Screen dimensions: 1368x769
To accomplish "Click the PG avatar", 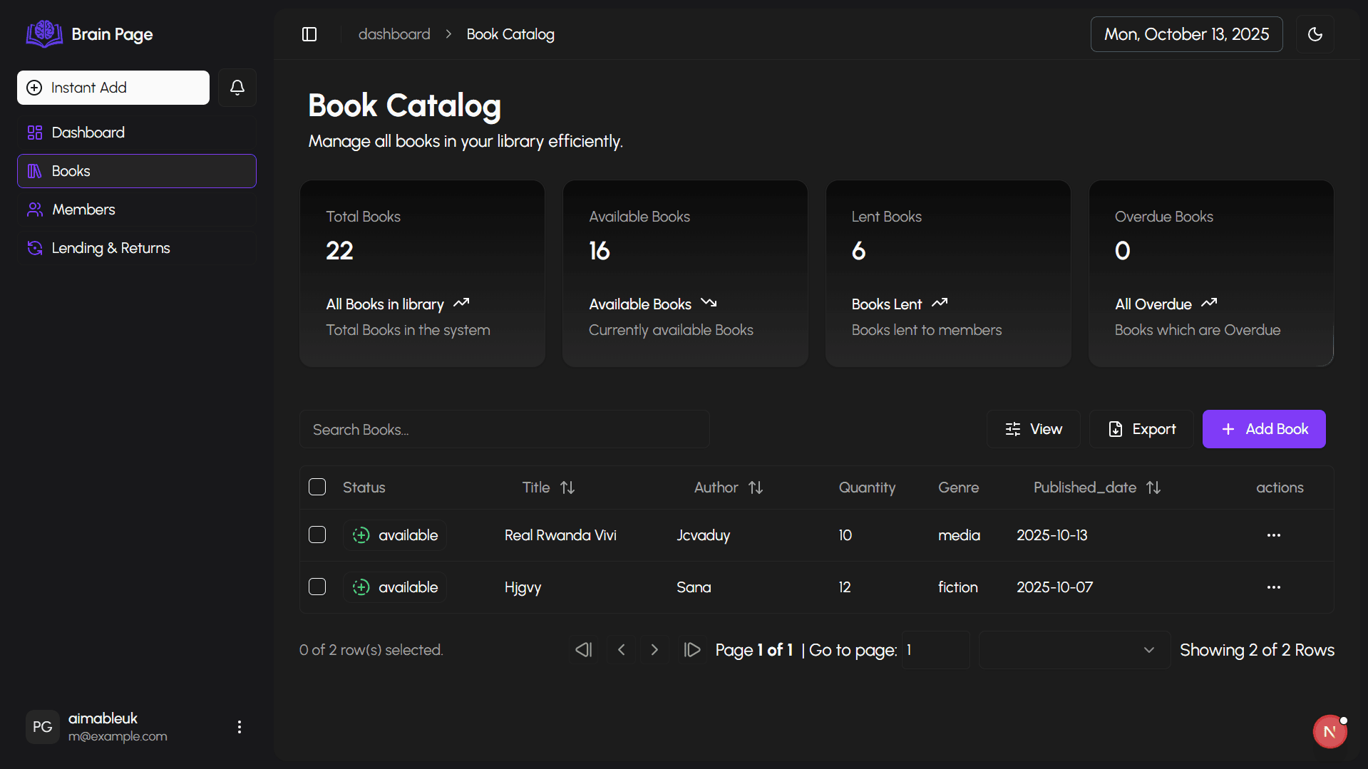I will click(42, 727).
